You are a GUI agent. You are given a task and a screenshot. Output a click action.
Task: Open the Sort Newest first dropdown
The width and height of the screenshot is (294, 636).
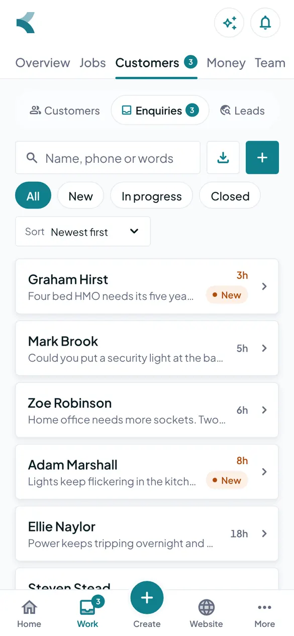tap(83, 232)
